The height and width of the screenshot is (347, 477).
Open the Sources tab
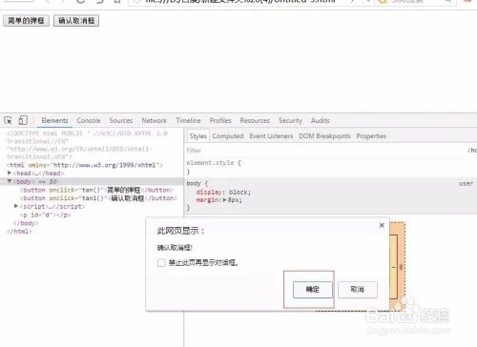[121, 121]
